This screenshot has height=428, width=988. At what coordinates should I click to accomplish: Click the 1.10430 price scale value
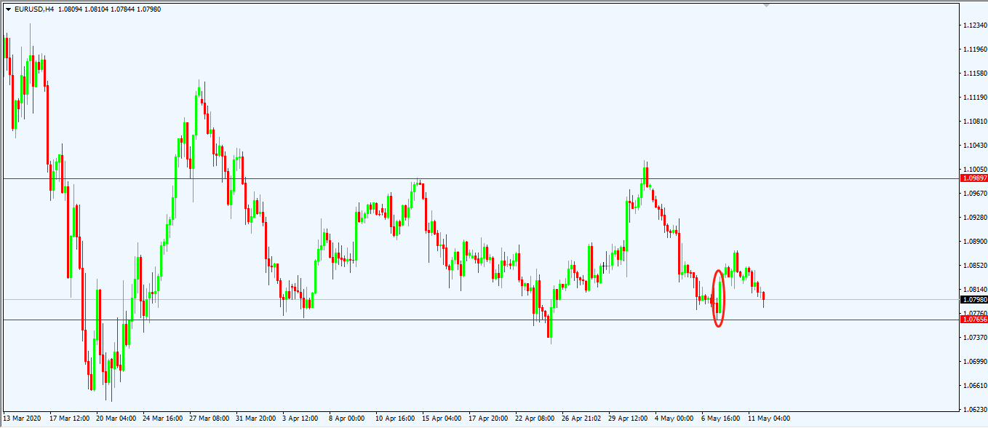pyautogui.click(x=974, y=146)
